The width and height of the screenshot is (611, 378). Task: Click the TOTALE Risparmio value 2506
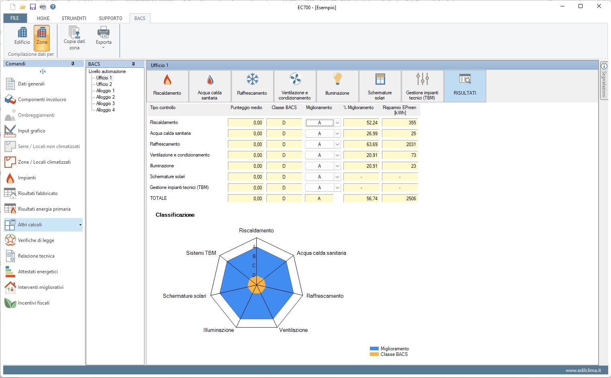point(400,199)
